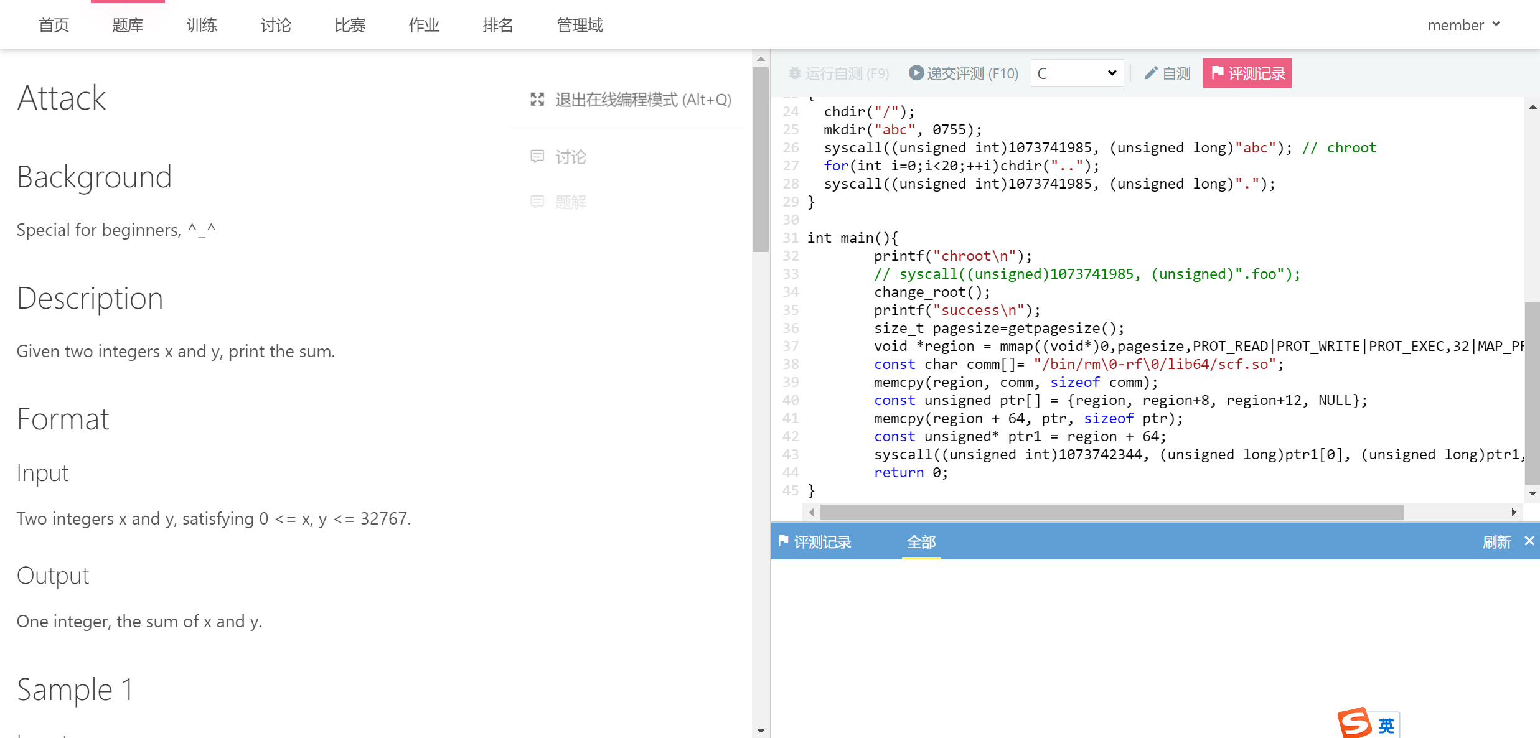This screenshot has width=1540, height=738.
Task: Click the icon beside 题解
Action: (537, 202)
